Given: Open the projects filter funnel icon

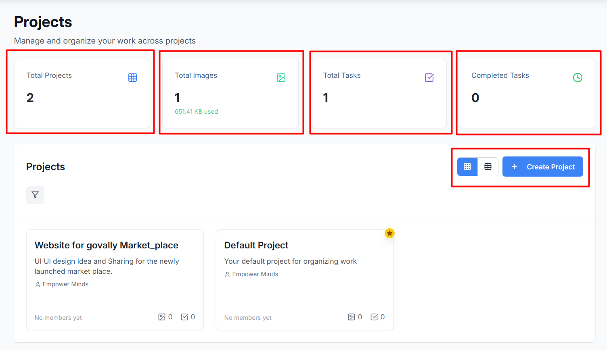Looking at the screenshot, I should coord(35,195).
